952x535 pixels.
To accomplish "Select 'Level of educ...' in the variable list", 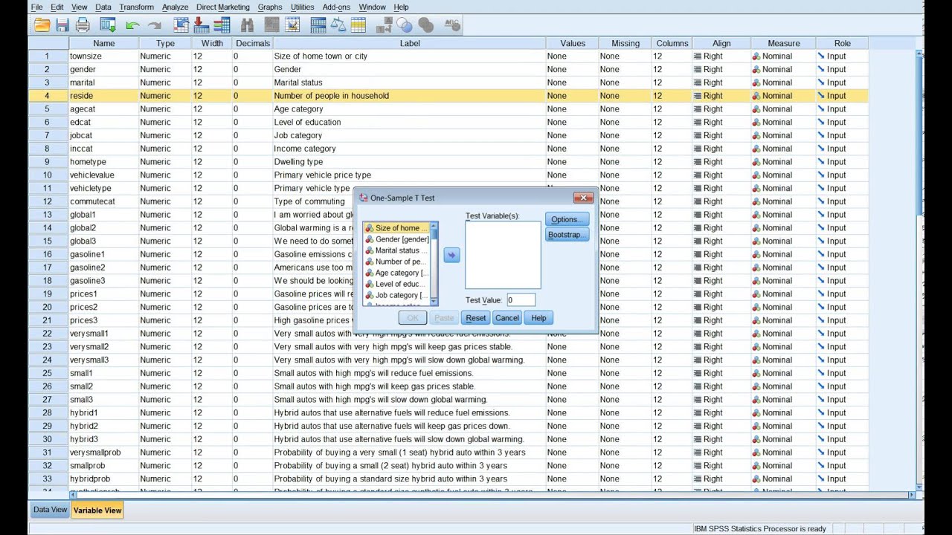I will click(396, 284).
